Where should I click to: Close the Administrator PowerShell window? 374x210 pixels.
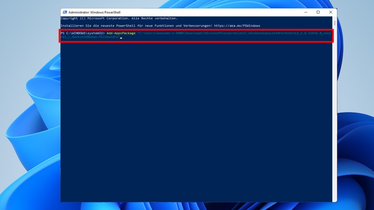tap(331, 12)
